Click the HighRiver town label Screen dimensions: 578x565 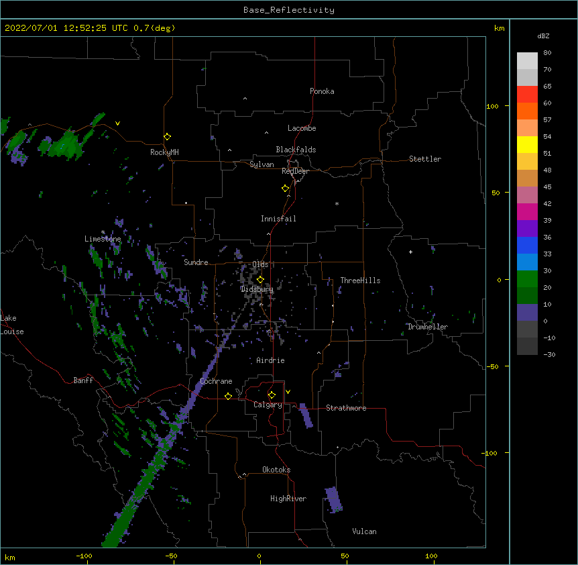[288, 499]
